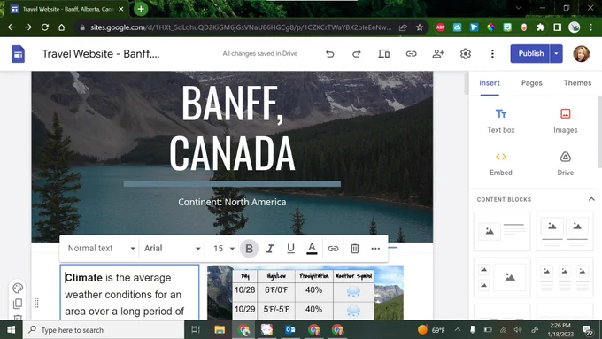Switch to the Insert tab
This screenshot has width=602, height=339.
[489, 83]
